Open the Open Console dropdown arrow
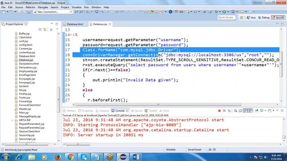 point(273,110)
